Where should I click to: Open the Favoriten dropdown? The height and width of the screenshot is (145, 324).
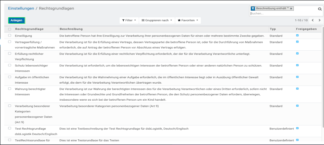coord(188,20)
